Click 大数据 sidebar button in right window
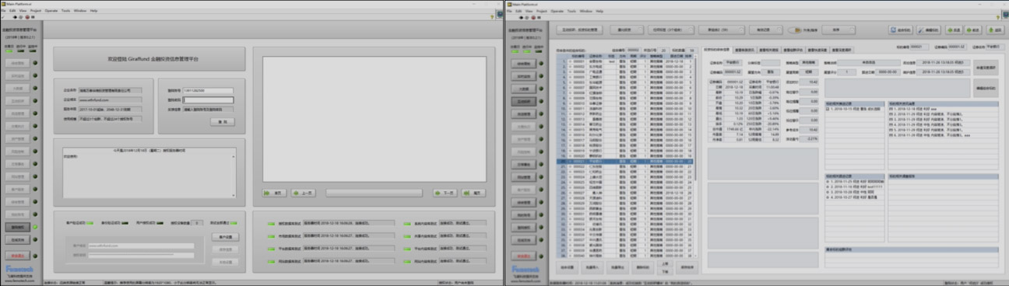Viewport: 1009px width, 286px height. tap(523, 89)
